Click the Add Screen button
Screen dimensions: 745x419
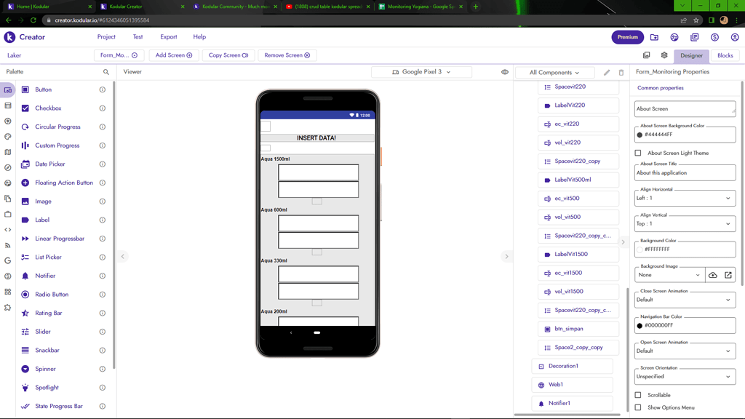pyautogui.click(x=174, y=55)
